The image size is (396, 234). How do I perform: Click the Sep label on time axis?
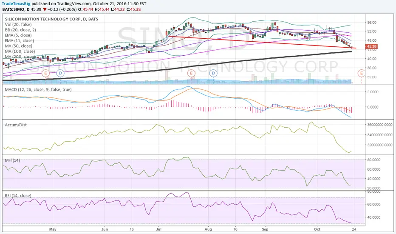[x=265, y=229]
